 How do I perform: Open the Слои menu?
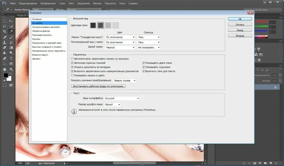tap(62, 3)
